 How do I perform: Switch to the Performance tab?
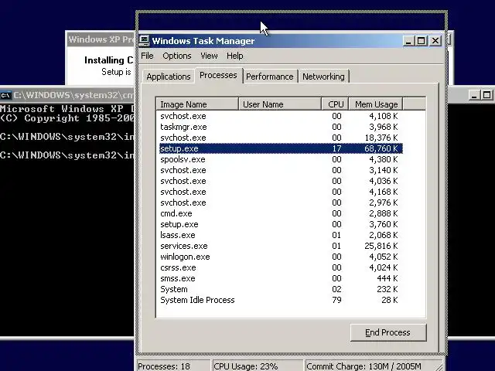tap(270, 77)
